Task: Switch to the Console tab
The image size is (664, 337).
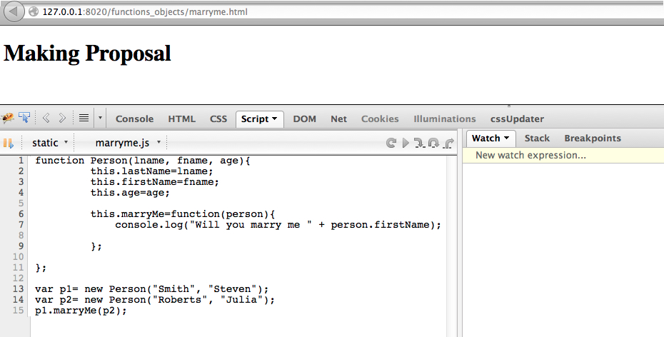Action: click(x=134, y=119)
